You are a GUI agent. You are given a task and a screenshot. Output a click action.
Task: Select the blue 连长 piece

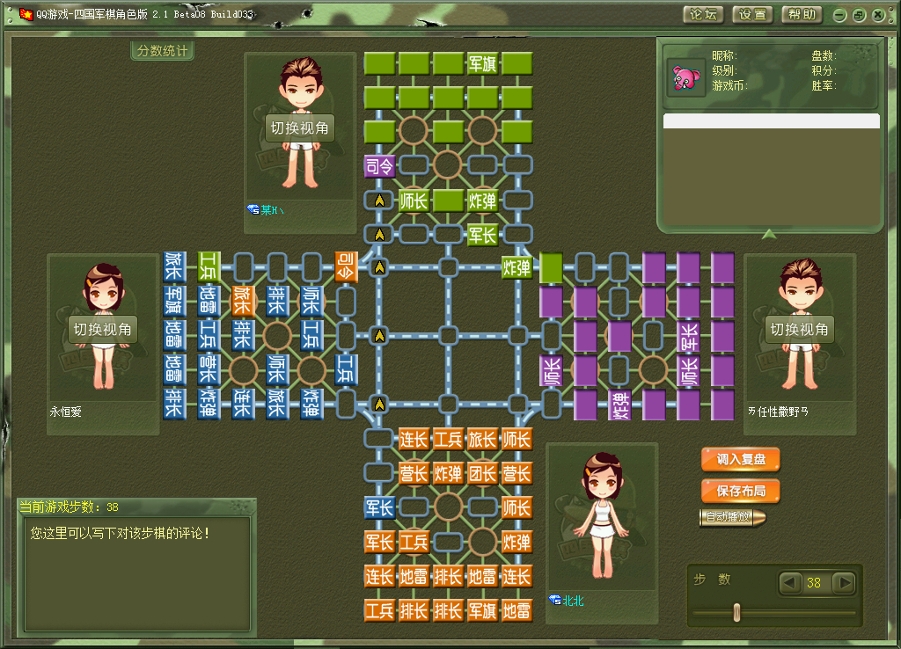243,404
